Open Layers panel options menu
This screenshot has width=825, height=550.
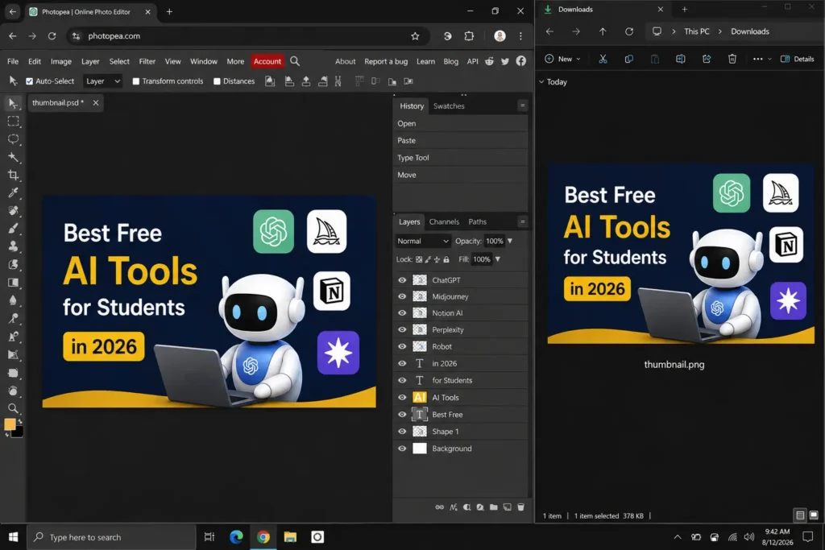tap(522, 222)
